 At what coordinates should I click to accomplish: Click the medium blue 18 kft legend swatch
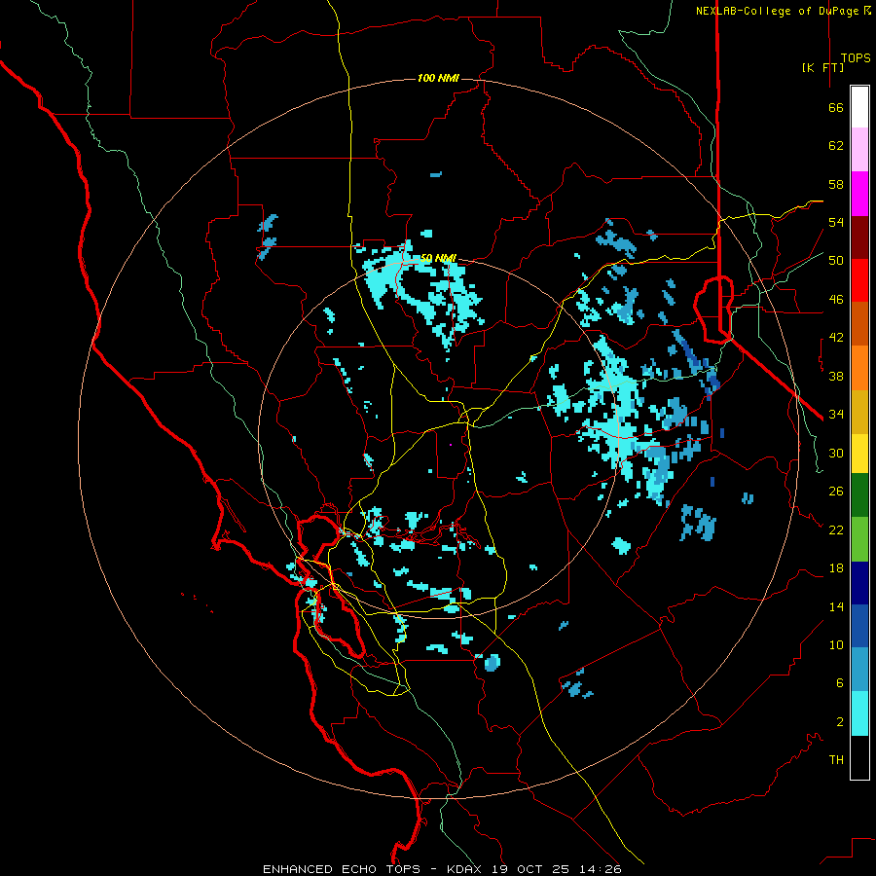point(859,626)
